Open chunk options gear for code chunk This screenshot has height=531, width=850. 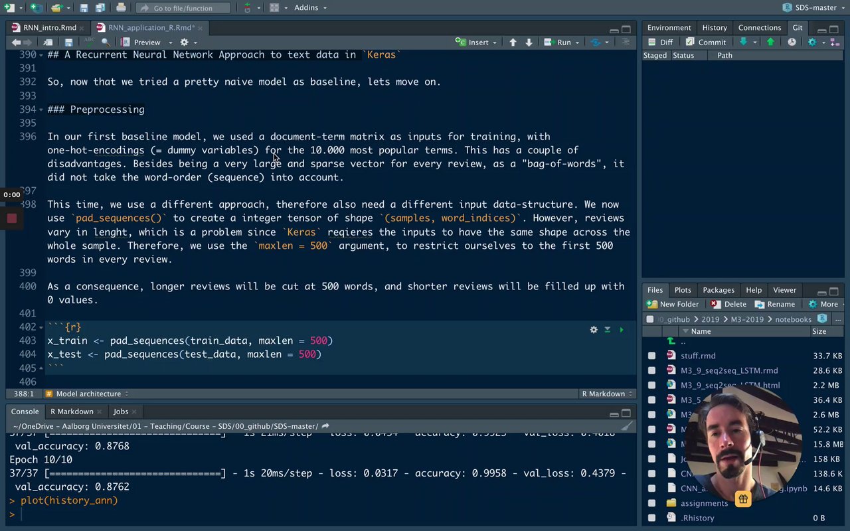[594, 330]
